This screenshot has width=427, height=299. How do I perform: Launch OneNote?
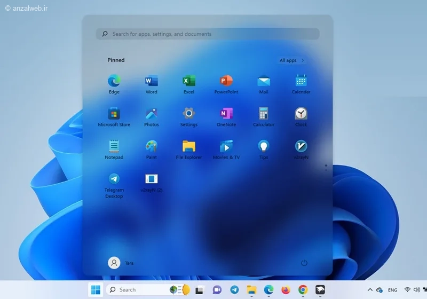pos(226,117)
